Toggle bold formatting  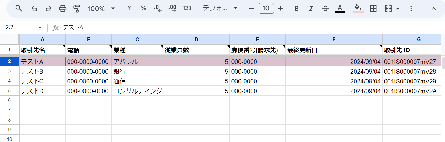(296, 9)
